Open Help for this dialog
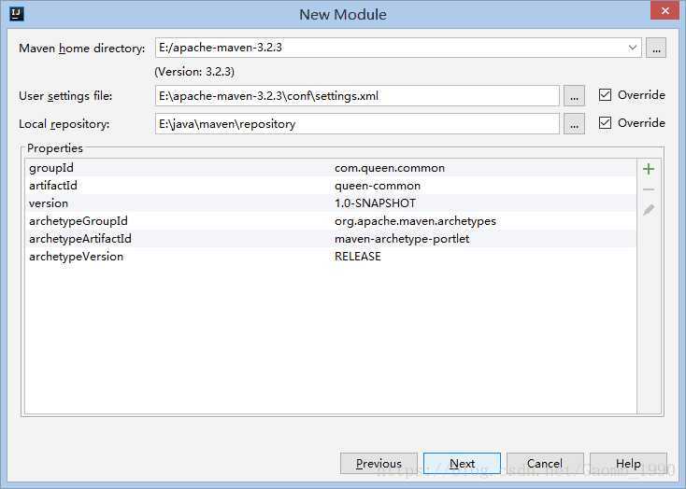Screen dimensions: 686x489 628,463
